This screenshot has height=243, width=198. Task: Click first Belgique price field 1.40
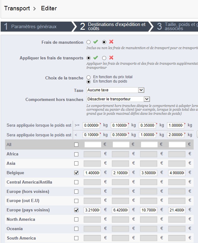pyautogui.click(x=92, y=173)
